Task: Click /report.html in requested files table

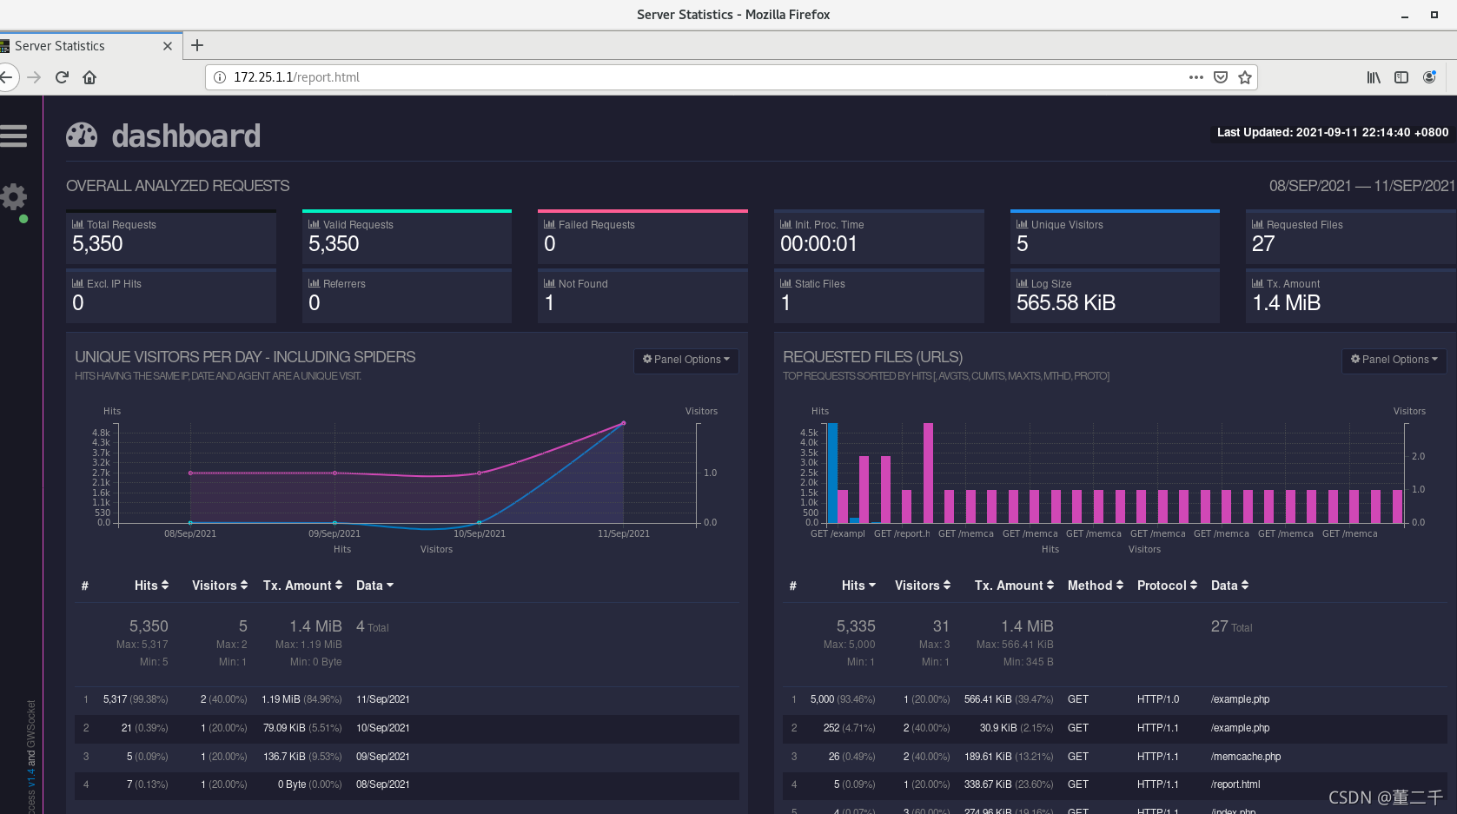Action: 1235,784
